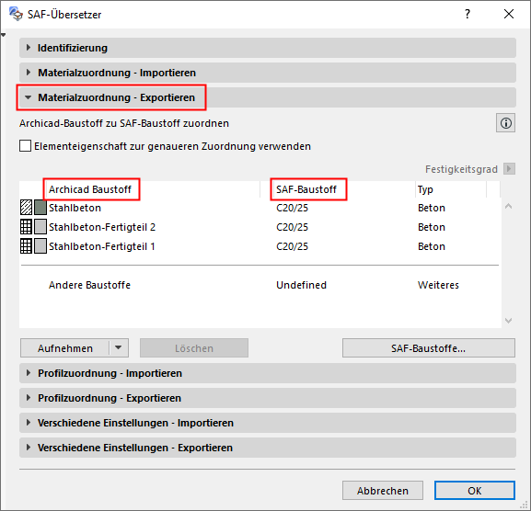The height and width of the screenshot is (511, 531).
Task: Collapse Materialzuordnung - Exportieren section
Action: [x=268, y=97]
